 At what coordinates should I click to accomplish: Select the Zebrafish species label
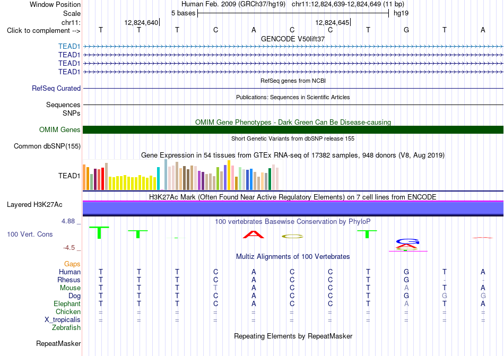(66, 328)
